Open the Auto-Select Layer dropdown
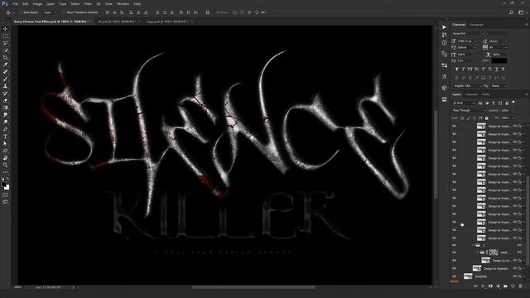 tap(51, 12)
